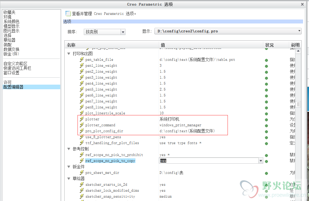The height and width of the screenshot is (201, 309).
Task: Click the lightning icon beside pen_table_file
Action: tap(82, 60)
